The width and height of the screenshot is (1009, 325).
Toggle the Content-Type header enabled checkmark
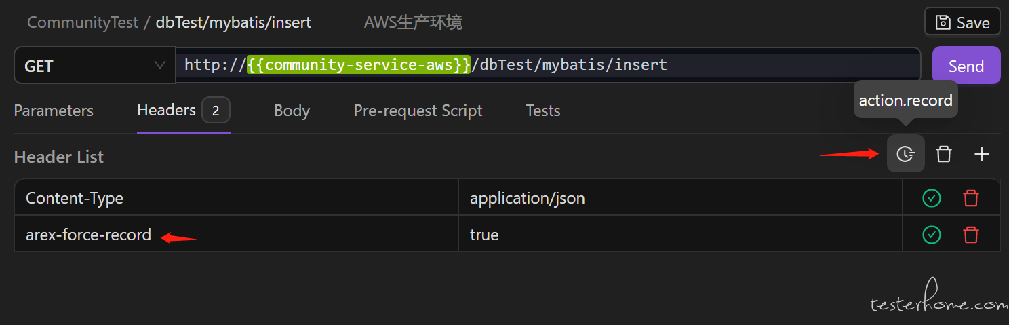pos(932,198)
